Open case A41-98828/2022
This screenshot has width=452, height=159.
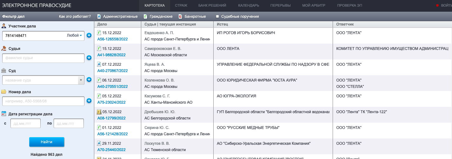(111, 55)
